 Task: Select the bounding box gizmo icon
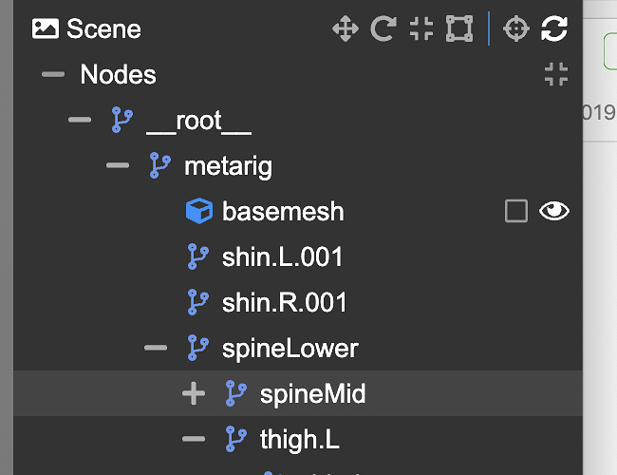[459, 28]
